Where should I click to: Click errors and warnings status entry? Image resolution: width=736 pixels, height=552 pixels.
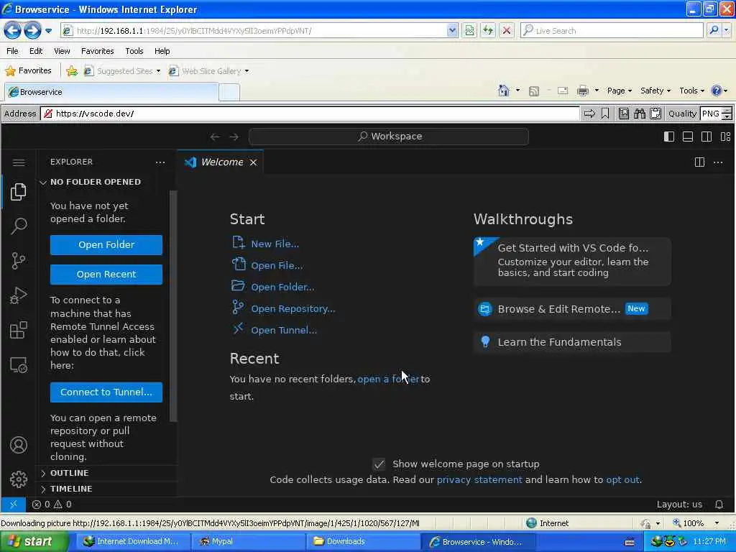tap(52, 505)
